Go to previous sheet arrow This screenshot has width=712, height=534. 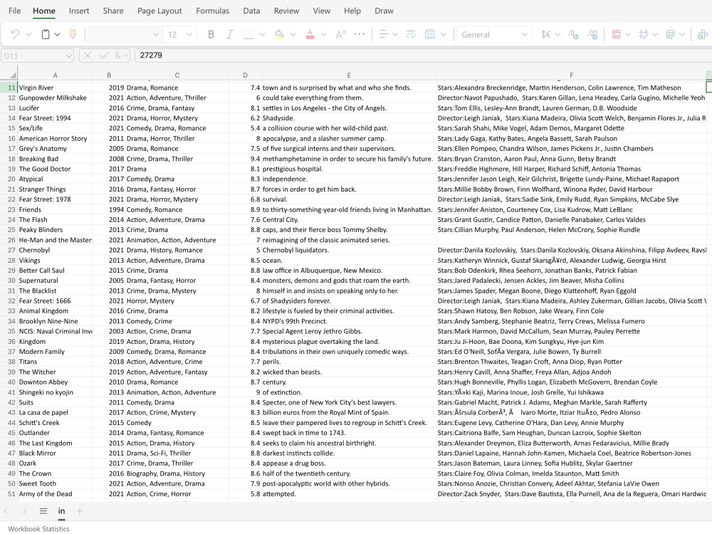(6, 511)
